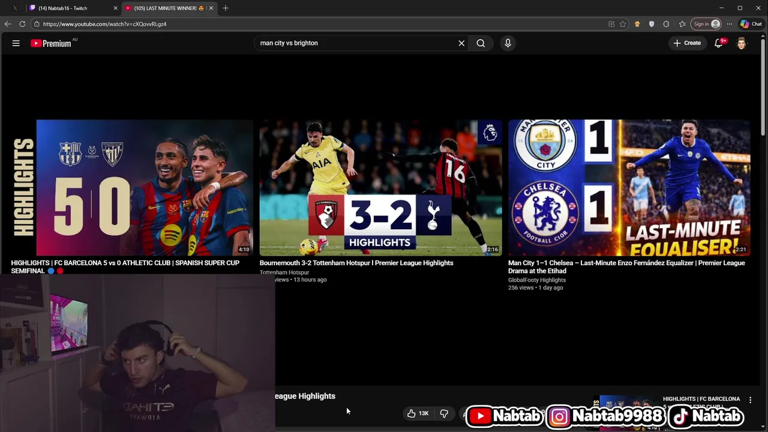This screenshot has width=768, height=432.
Task: Open the favorites list icon
Action: point(682,24)
